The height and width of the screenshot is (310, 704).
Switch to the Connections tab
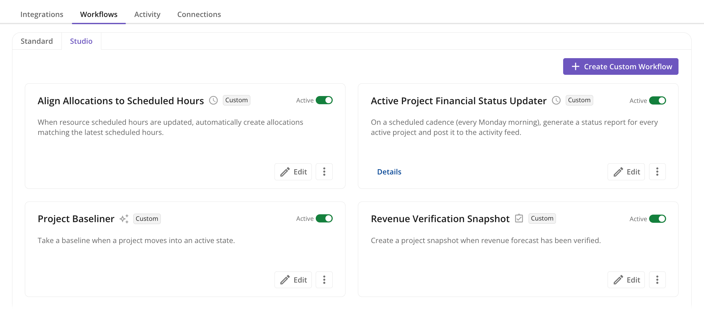click(199, 14)
